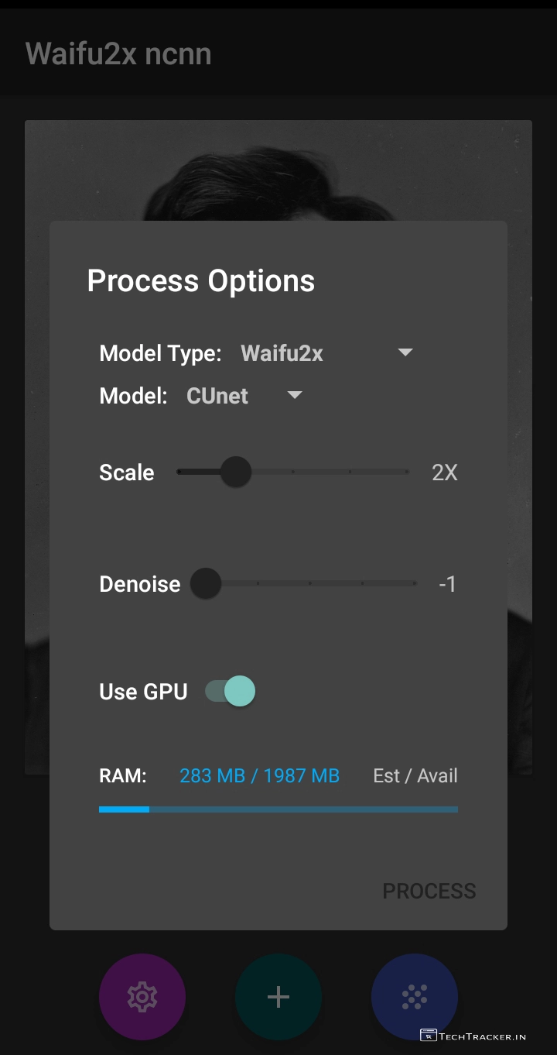Click the Process Options heading
557x1055 pixels.
click(x=201, y=281)
